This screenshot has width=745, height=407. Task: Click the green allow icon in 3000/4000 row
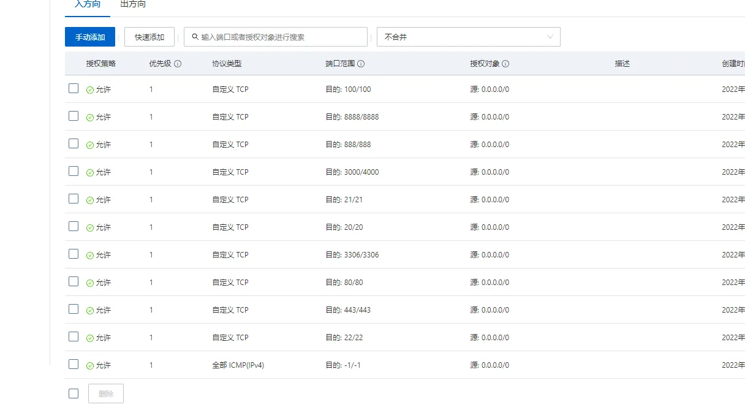[90, 173]
